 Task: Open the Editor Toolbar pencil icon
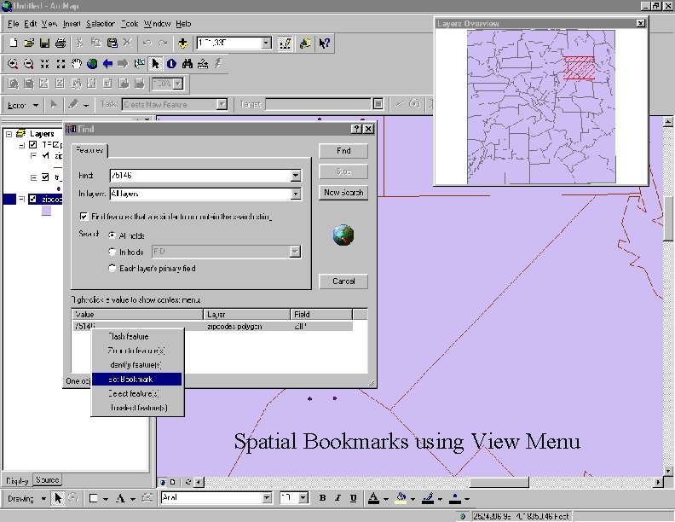285,43
